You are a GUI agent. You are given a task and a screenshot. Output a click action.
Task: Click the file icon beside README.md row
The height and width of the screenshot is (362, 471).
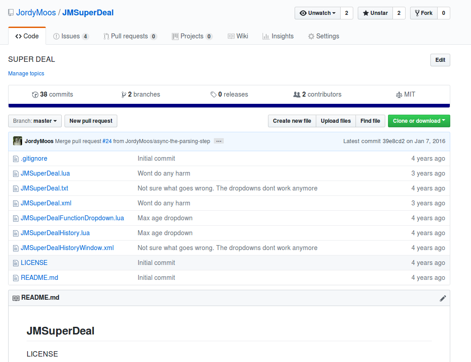coord(16,278)
